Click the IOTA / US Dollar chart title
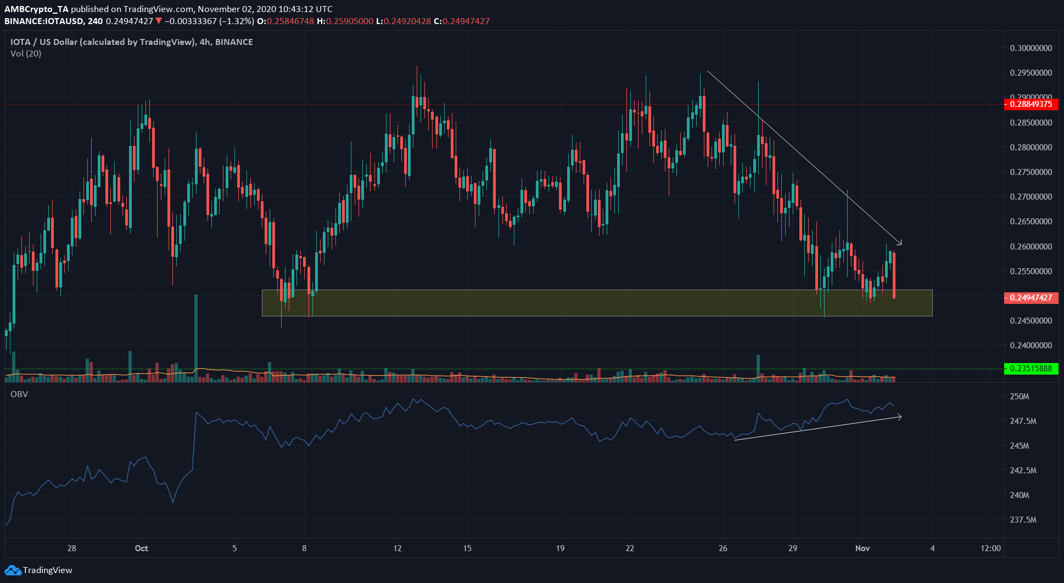The width and height of the screenshot is (1064, 583). coord(132,42)
